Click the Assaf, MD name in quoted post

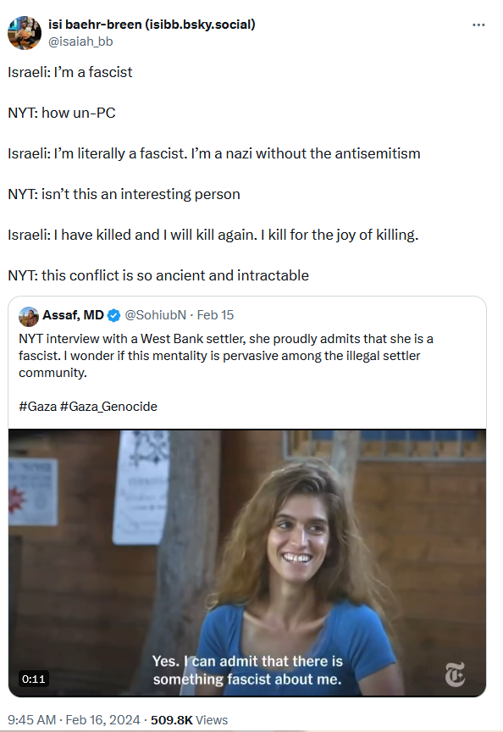[x=73, y=315]
